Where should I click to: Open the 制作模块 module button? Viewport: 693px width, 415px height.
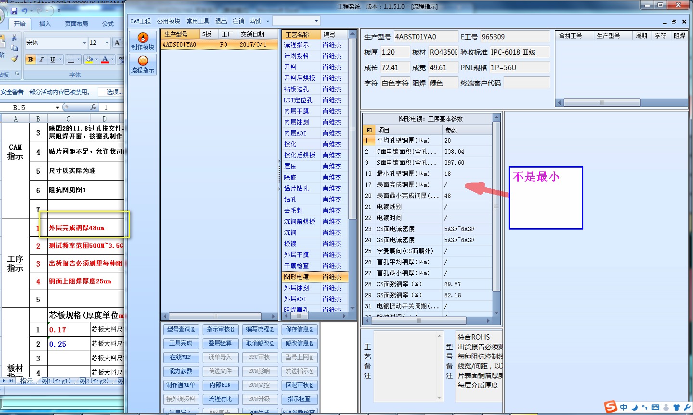point(143,41)
